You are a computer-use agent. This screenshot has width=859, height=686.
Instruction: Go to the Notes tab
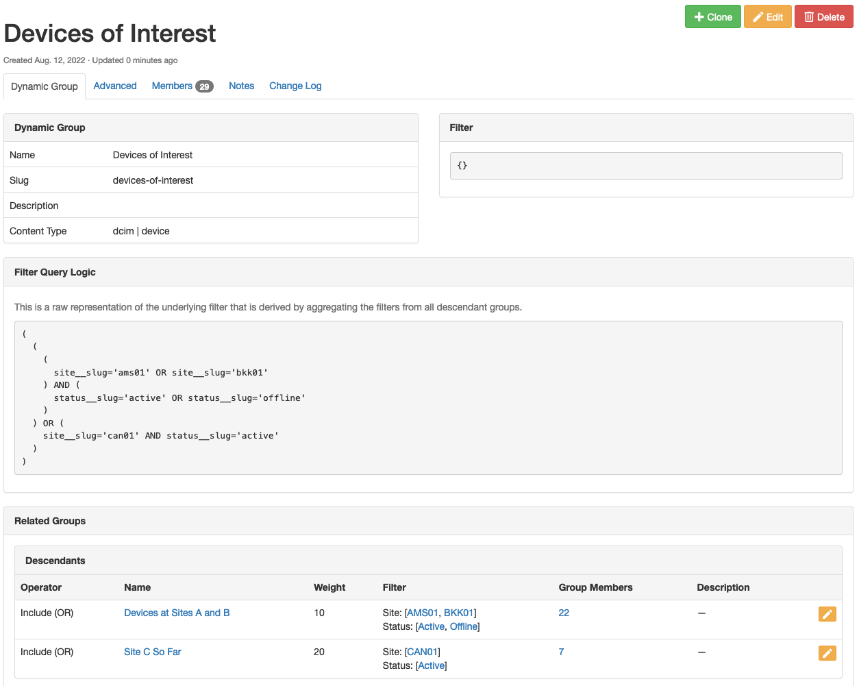coord(241,86)
